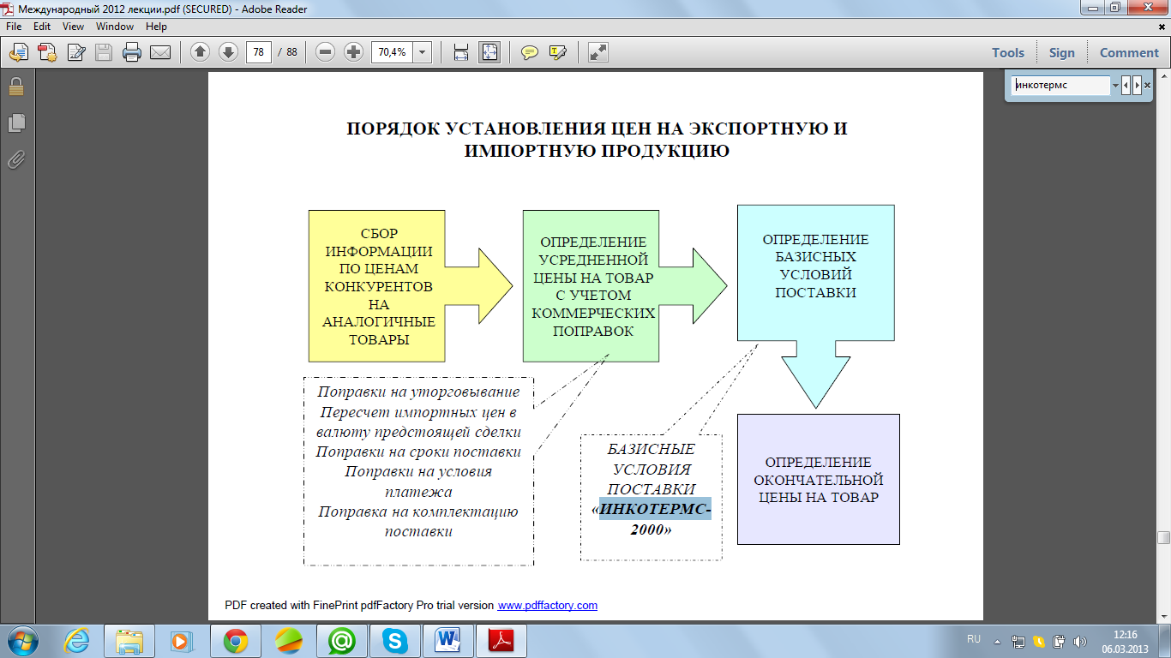Click the Convert file to PDF icon
1171x658 pixels.
(x=47, y=52)
